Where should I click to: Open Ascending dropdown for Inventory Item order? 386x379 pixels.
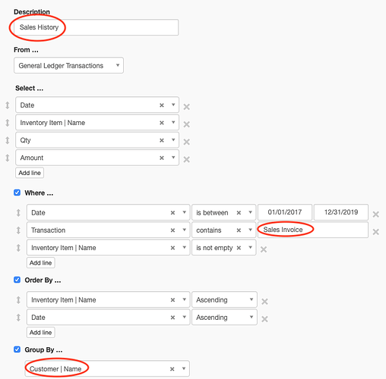point(224,299)
